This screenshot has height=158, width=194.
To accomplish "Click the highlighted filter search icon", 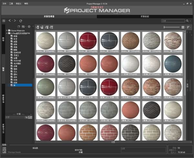I will [x=30, y=117].
